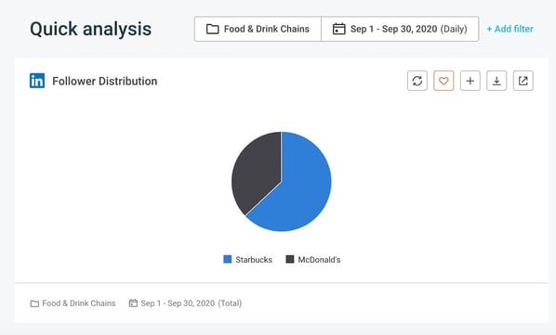Mark chart as favorite with heart icon
This screenshot has height=335, width=556.
pos(443,81)
